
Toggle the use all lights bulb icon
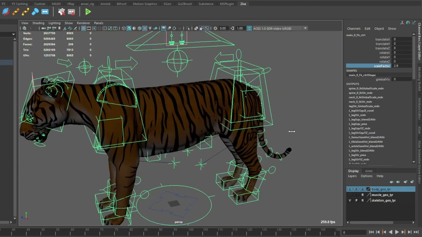150,28
